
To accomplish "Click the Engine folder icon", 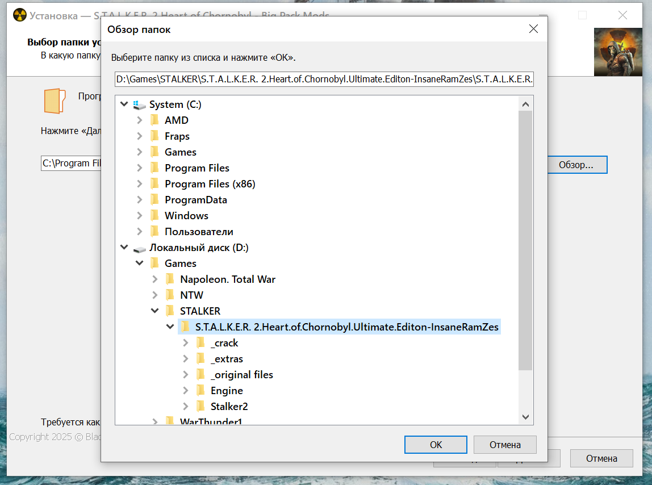I will (200, 390).
